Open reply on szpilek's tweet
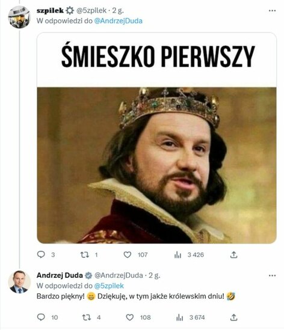 click(x=41, y=255)
